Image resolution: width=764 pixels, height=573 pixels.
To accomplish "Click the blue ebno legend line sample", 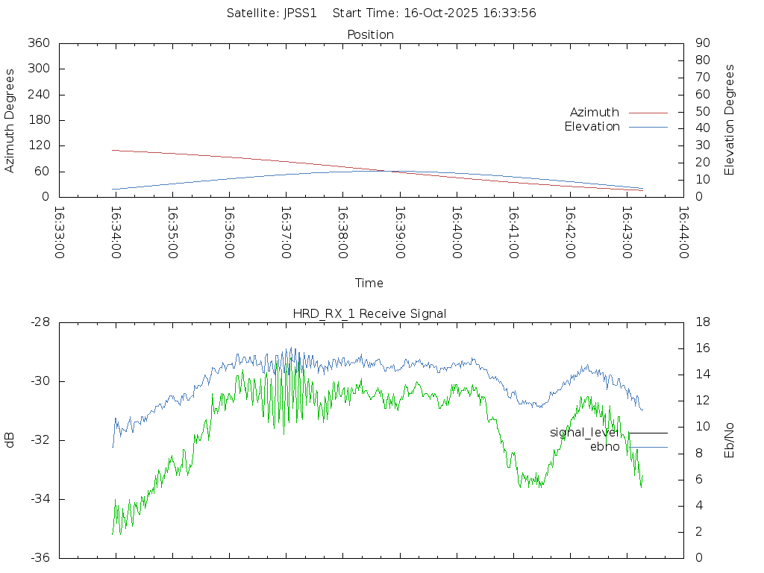I will click(648, 447).
